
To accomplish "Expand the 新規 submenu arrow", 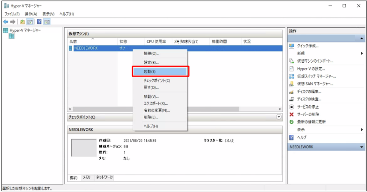I will pos(362,53).
